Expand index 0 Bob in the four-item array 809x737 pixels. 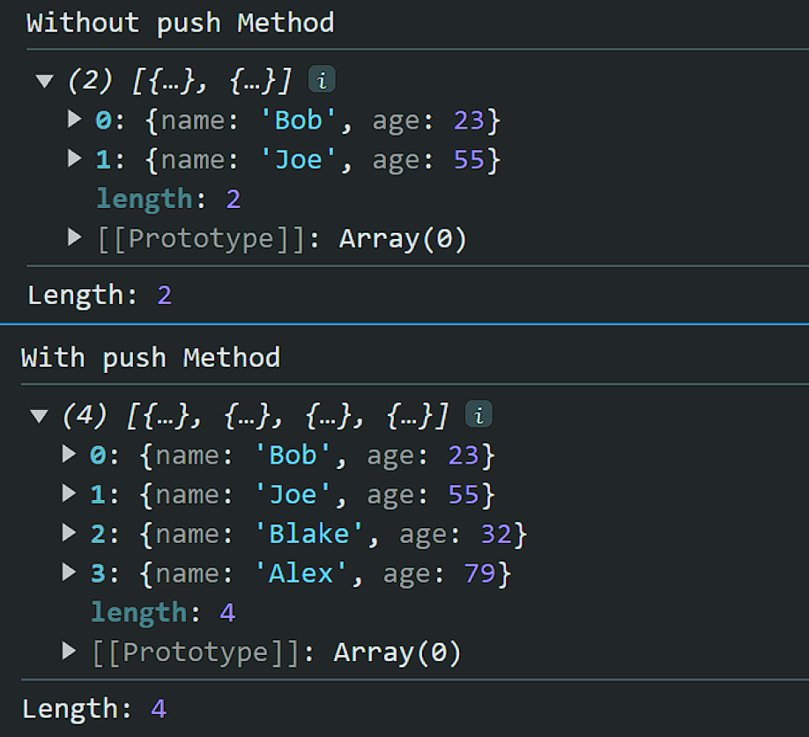pos(70,454)
